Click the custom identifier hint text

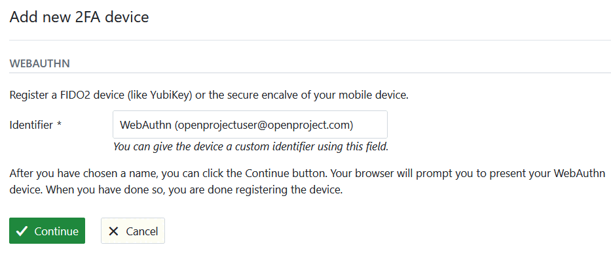pos(251,146)
